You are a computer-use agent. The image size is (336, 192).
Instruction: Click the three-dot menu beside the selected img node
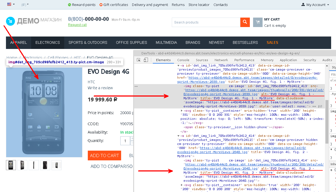click(136, 86)
